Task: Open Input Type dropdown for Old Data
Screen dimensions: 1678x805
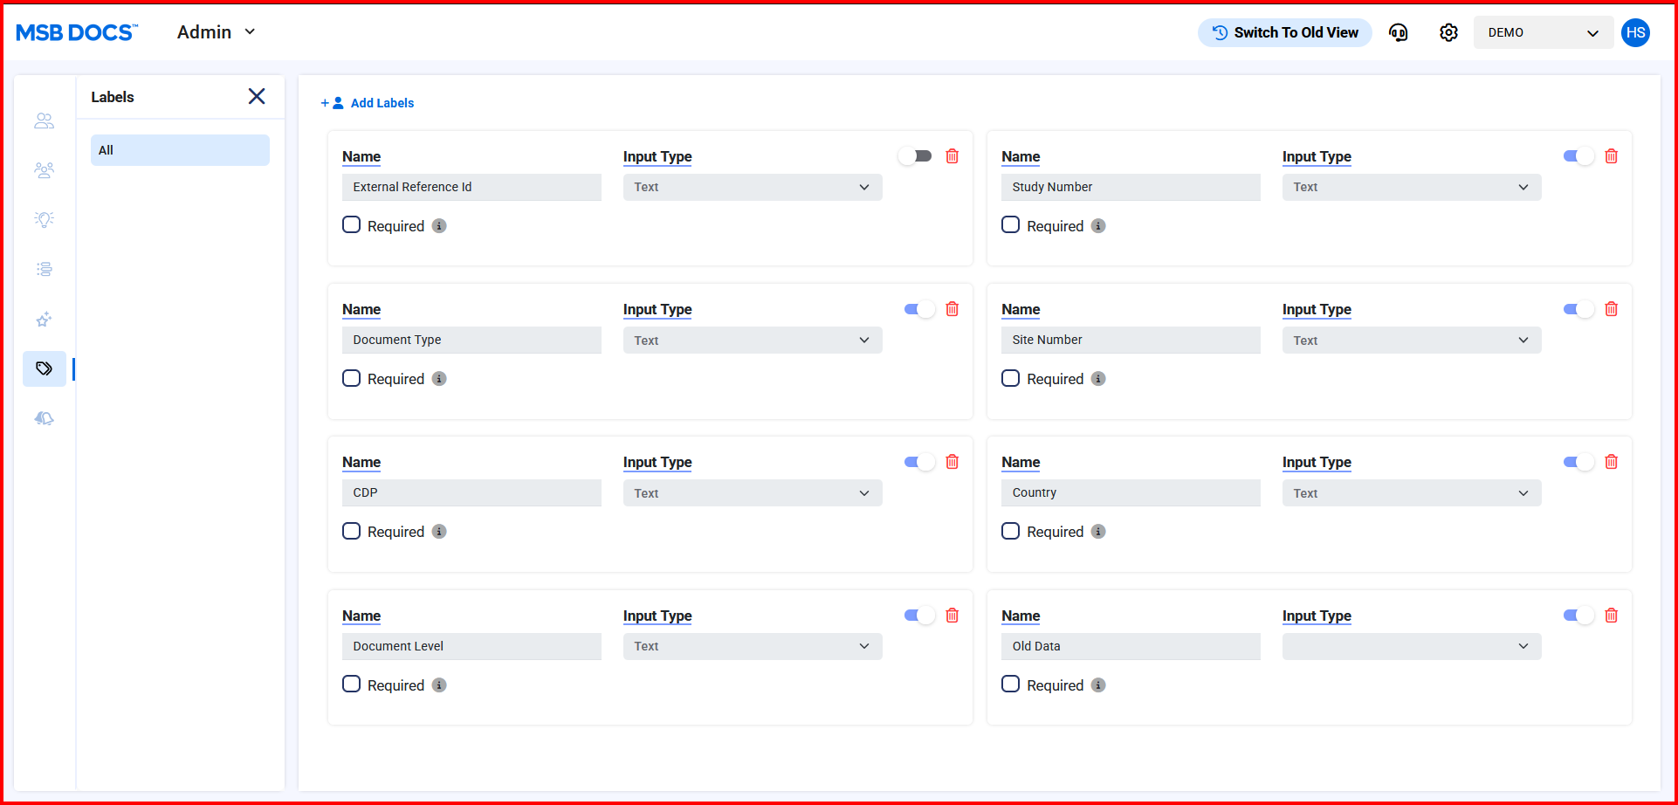Action: 1411,646
